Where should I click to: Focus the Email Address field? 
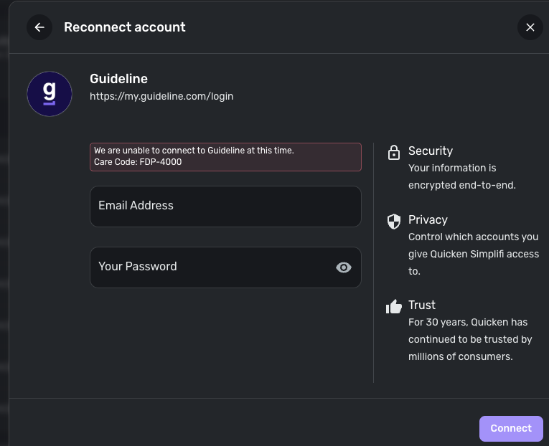click(225, 206)
